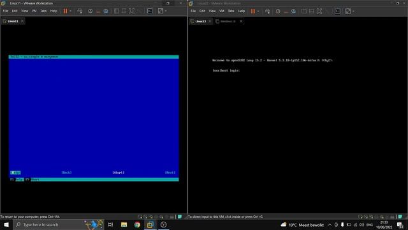Viewport: 408px width, 230px height.
Task: Select the [Back] button in the YaST screen
Action: tap(66, 172)
